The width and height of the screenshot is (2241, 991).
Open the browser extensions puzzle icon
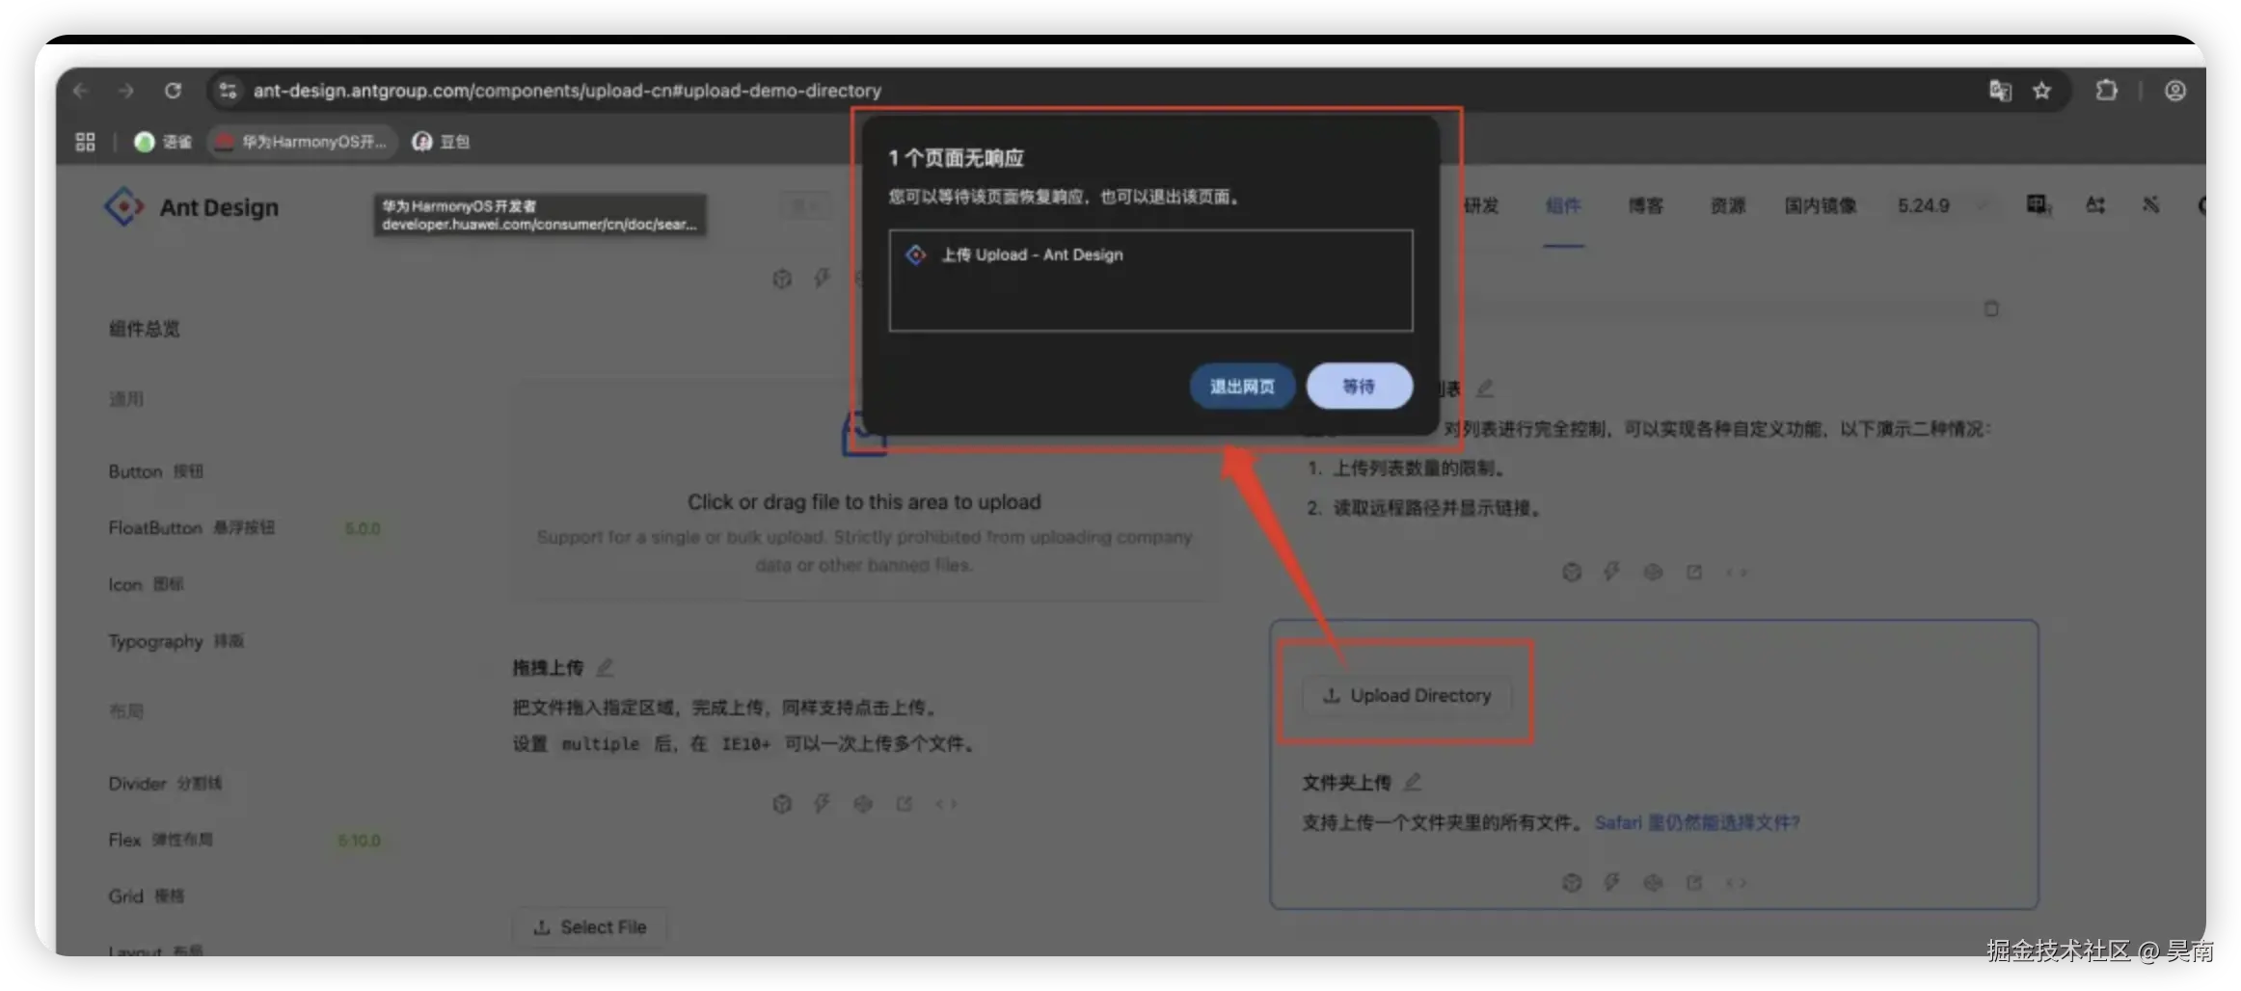(2106, 91)
